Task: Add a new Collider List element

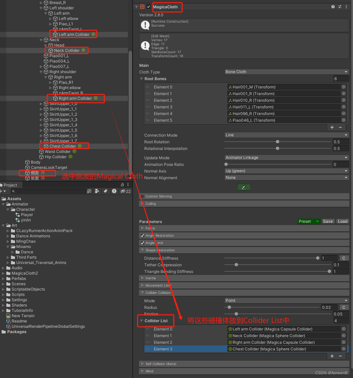Action: click(x=332, y=356)
